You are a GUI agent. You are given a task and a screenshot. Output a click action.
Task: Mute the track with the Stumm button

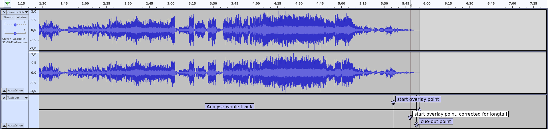pyautogui.click(x=8, y=17)
